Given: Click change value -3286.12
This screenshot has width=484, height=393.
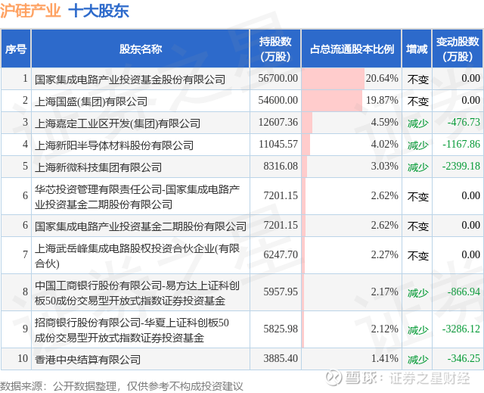Looking at the screenshot, I should (x=461, y=329).
